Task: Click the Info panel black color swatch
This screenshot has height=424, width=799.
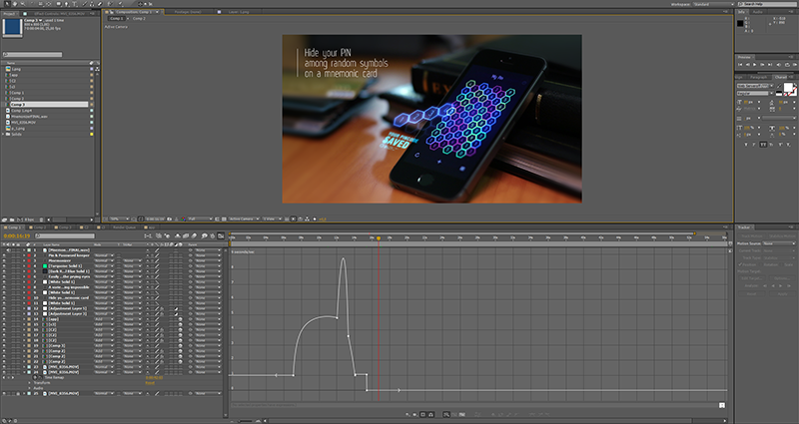Action: pos(740,23)
